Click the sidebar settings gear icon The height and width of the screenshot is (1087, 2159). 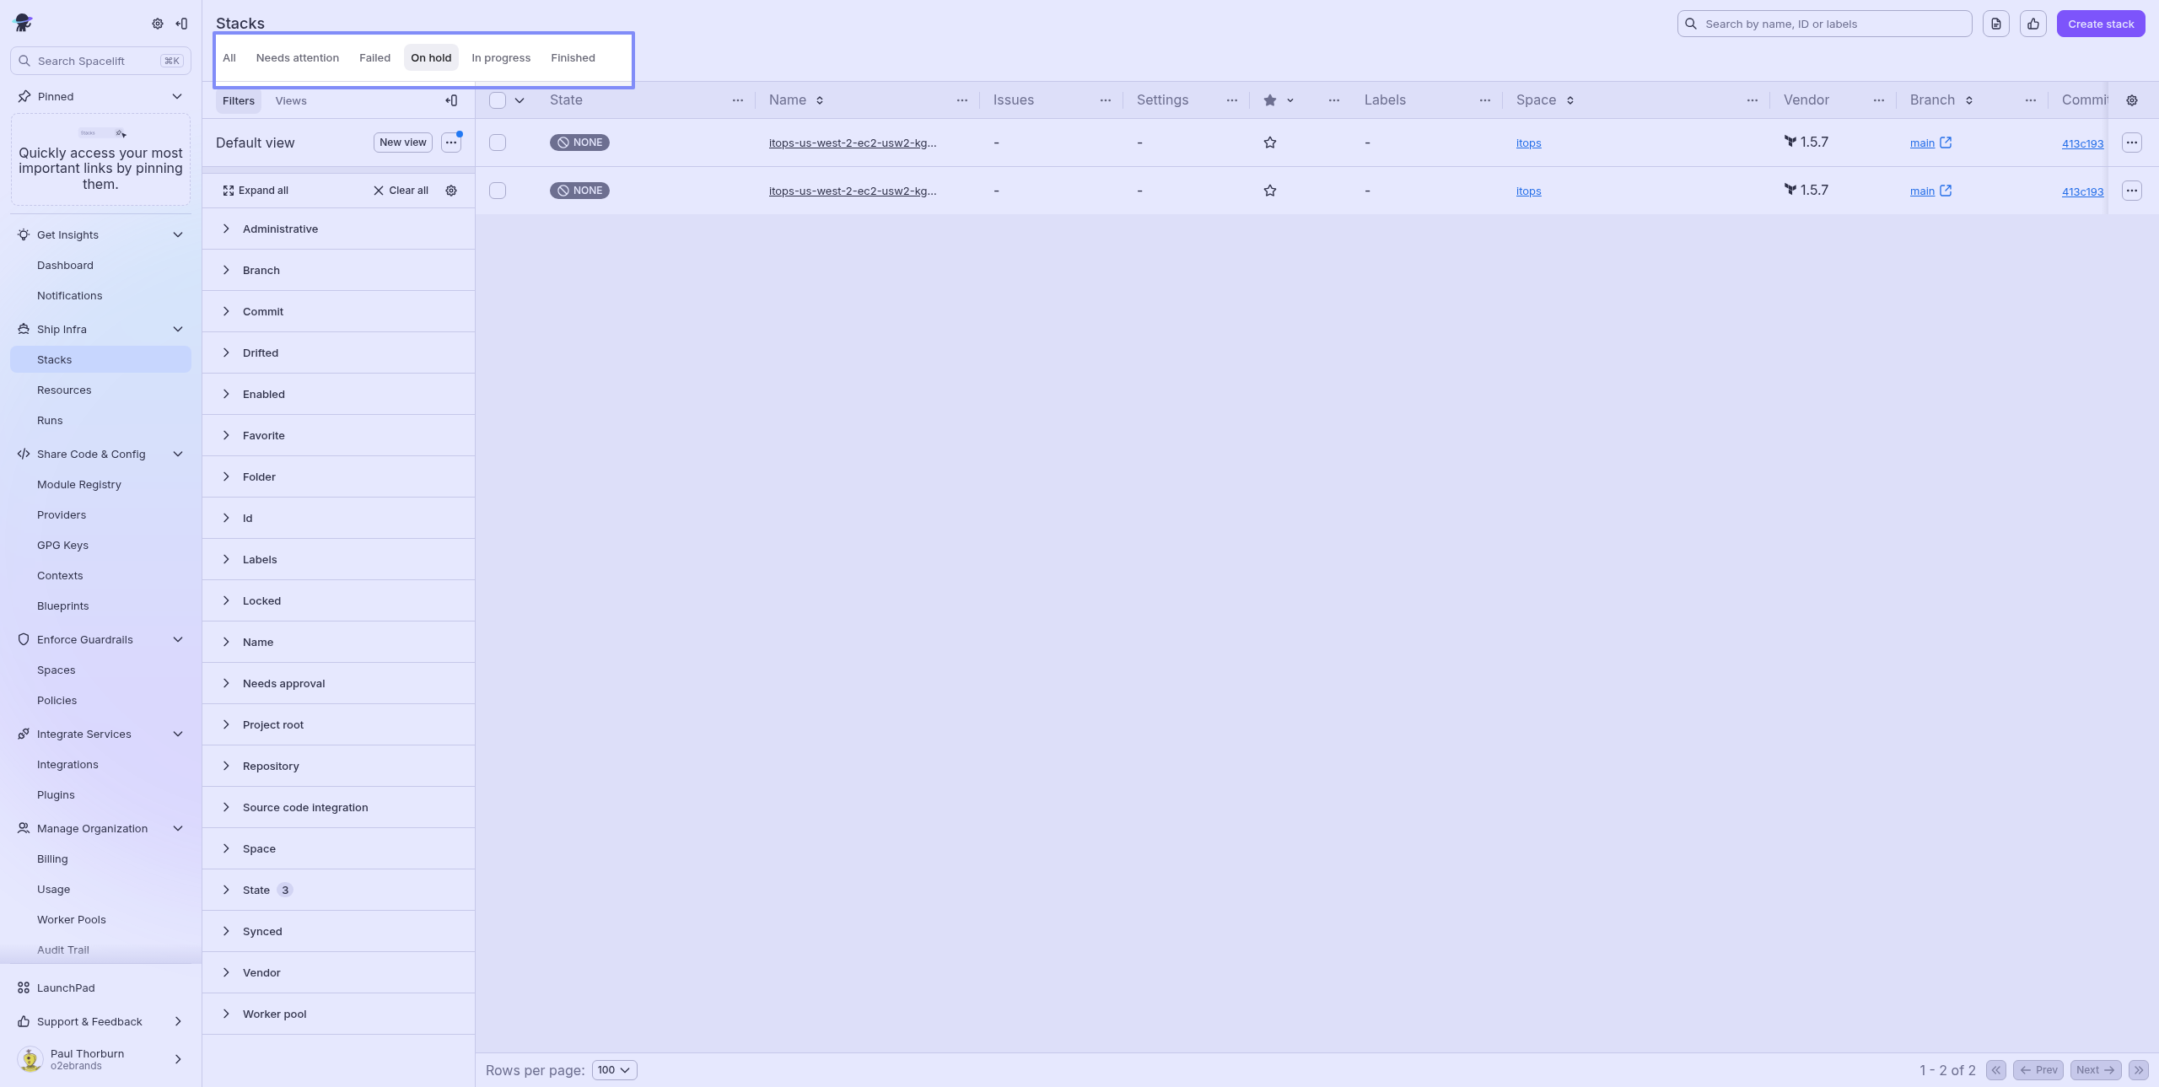[x=158, y=24]
